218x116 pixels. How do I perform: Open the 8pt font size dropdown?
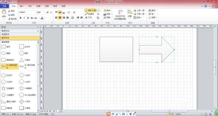coord(44,12)
